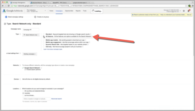Viewport: 195px width, 111px height.
Task: Click Create an ad group step
Action: coord(42,17)
